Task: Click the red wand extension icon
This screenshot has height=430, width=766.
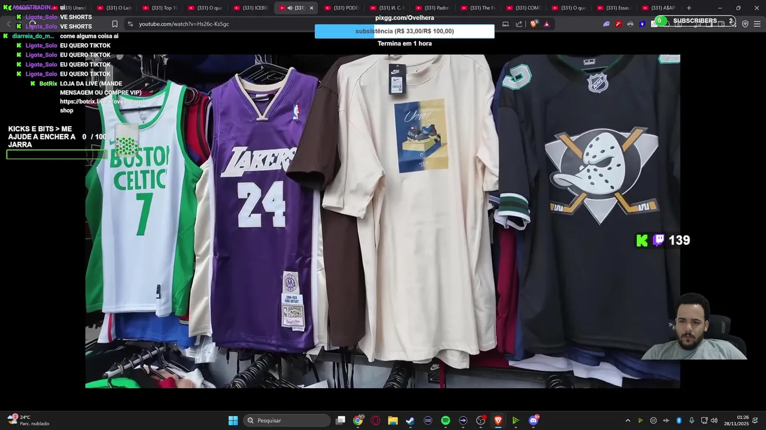Action: 618,24
